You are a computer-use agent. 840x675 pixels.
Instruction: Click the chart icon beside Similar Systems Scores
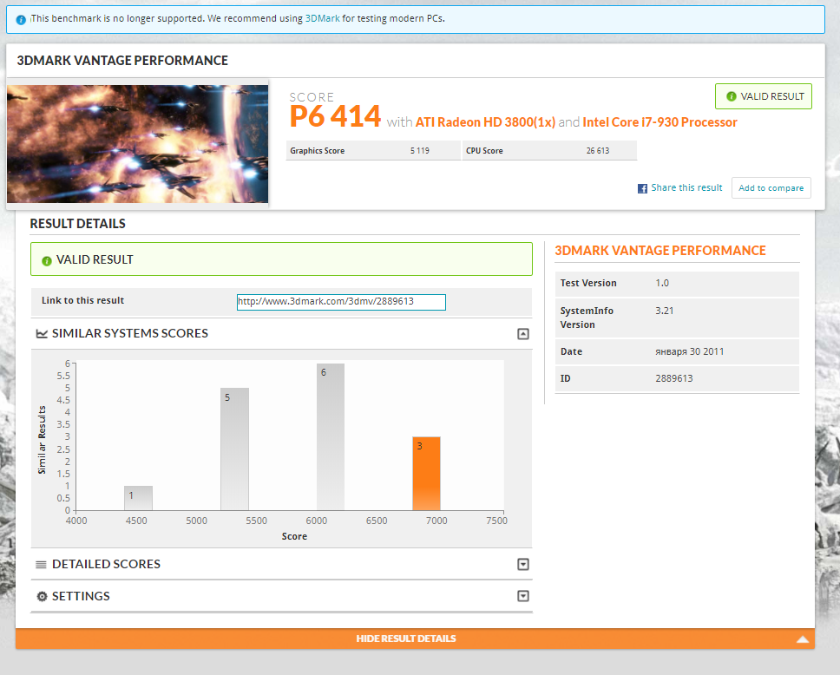click(x=42, y=334)
